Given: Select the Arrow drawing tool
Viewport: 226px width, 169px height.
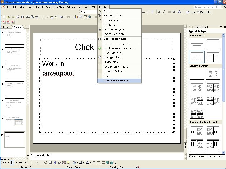Looking at the screenshot, I should pyautogui.click(x=37, y=163).
